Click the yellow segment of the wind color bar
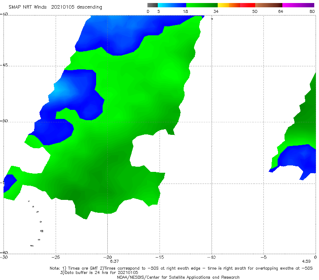Screen dimensions: 319x280 223,5
